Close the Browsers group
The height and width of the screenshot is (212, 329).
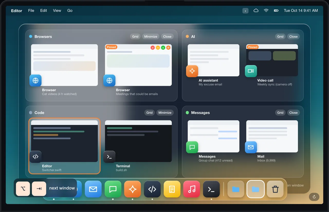point(167,36)
